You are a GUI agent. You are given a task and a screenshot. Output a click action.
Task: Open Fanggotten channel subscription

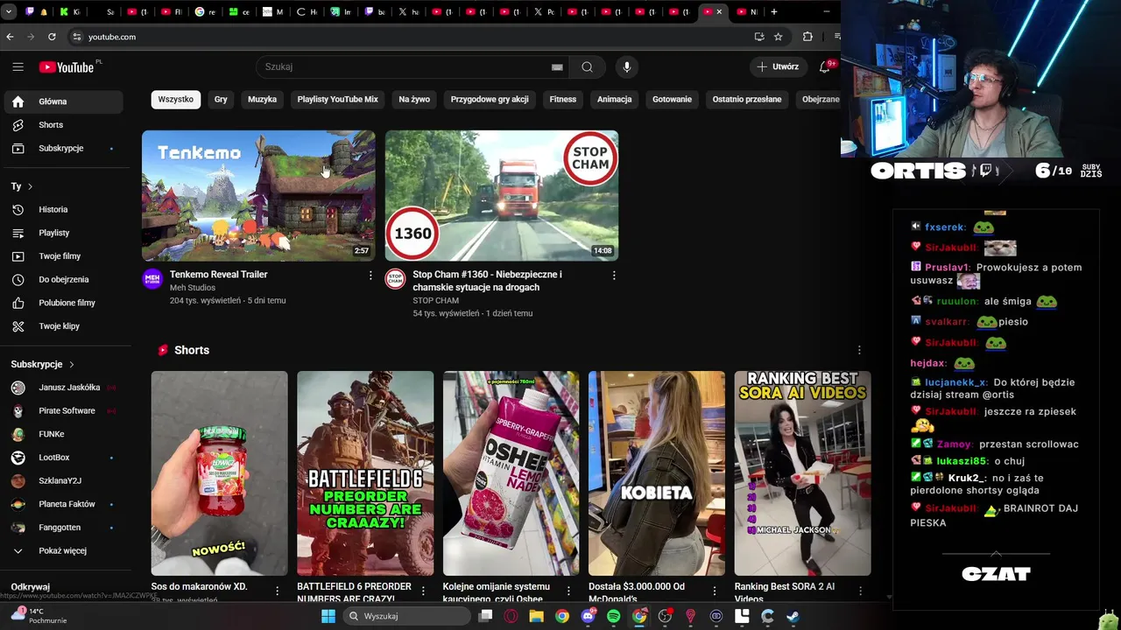61,528
